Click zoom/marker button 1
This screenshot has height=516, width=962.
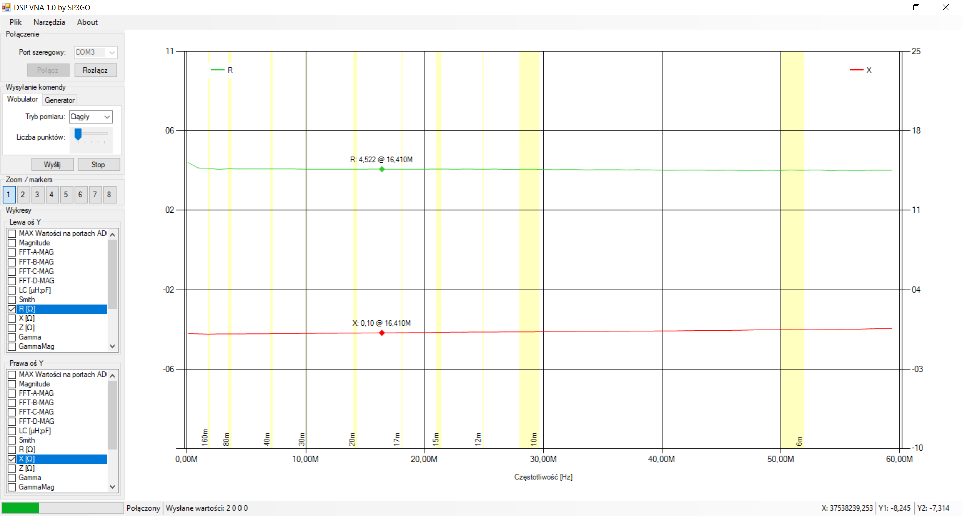pyautogui.click(x=9, y=195)
